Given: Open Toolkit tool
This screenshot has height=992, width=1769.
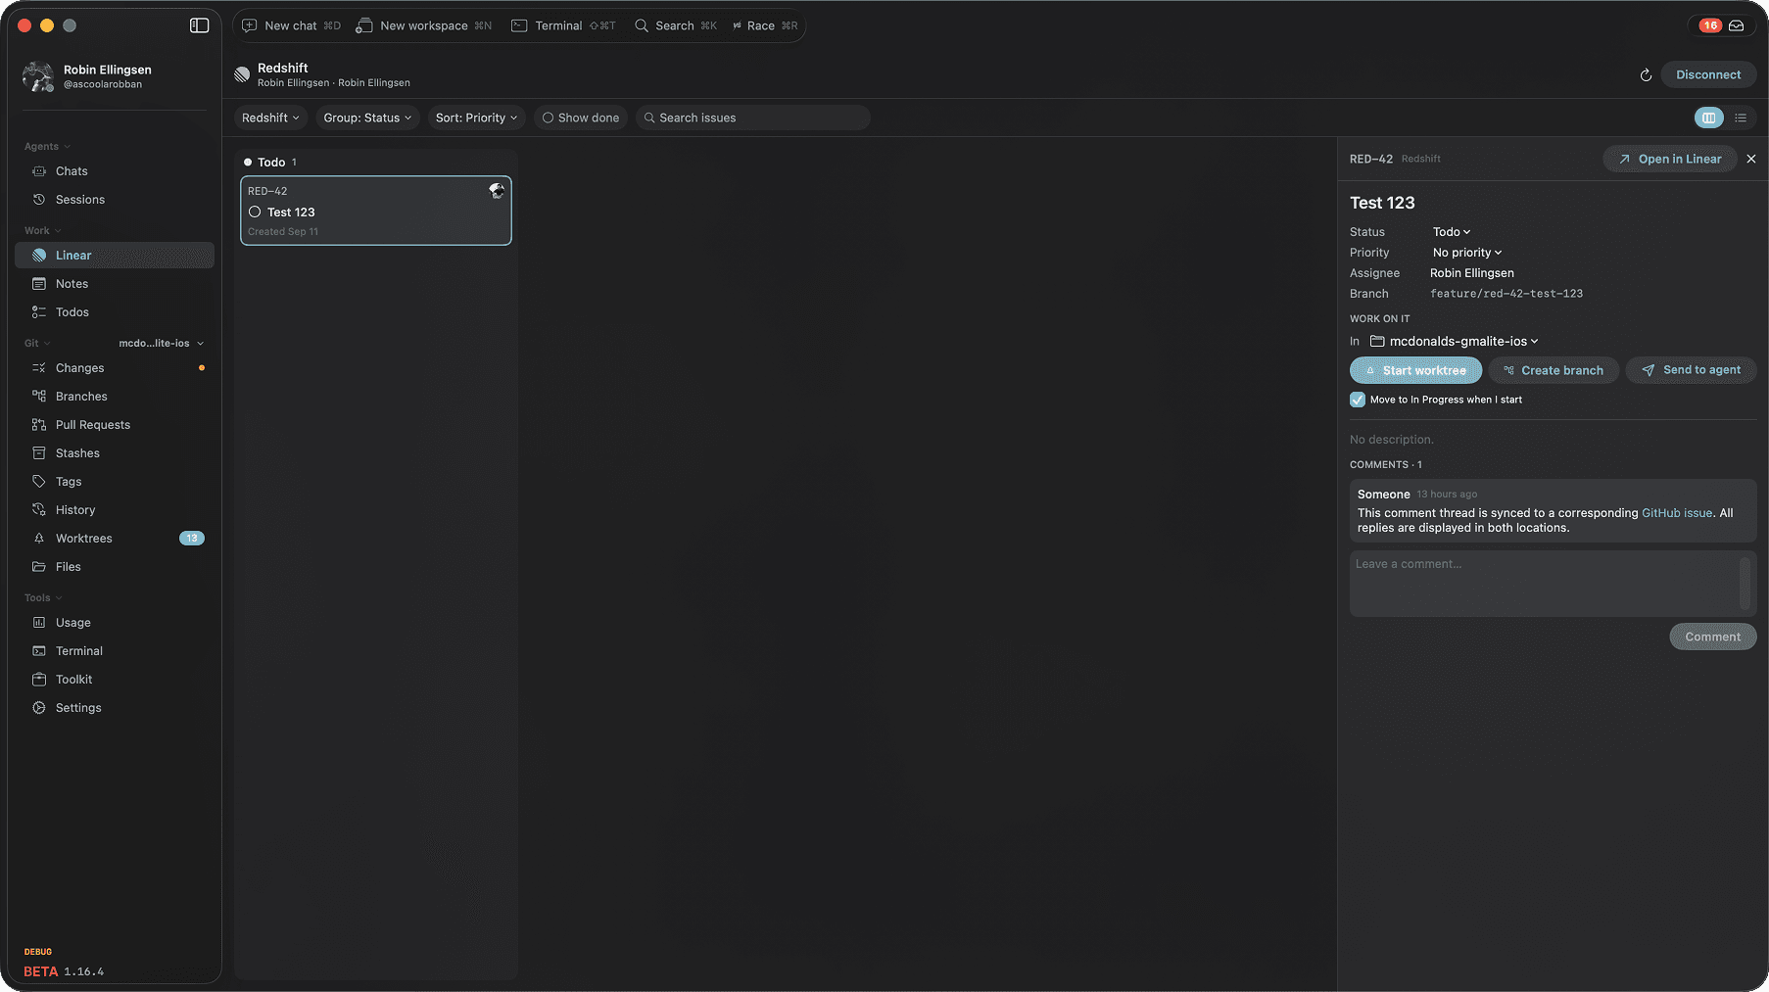Looking at the screenshot, I should click(x=115, y=680).
